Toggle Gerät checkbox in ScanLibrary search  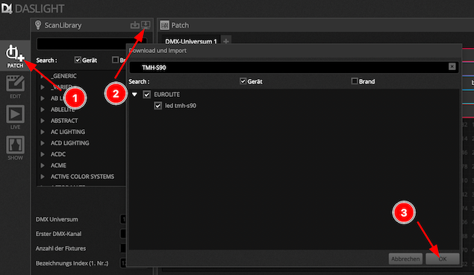78,60
